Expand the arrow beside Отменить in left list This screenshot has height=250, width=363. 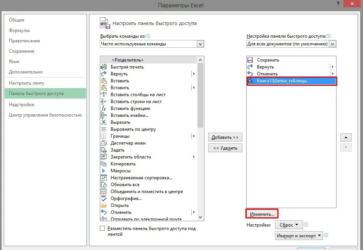(x=194, y=212)
